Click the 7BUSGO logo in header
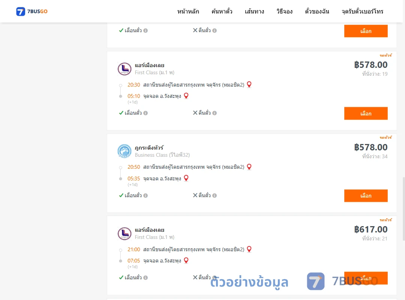405x300 pixels. click(x=32, y=11)
